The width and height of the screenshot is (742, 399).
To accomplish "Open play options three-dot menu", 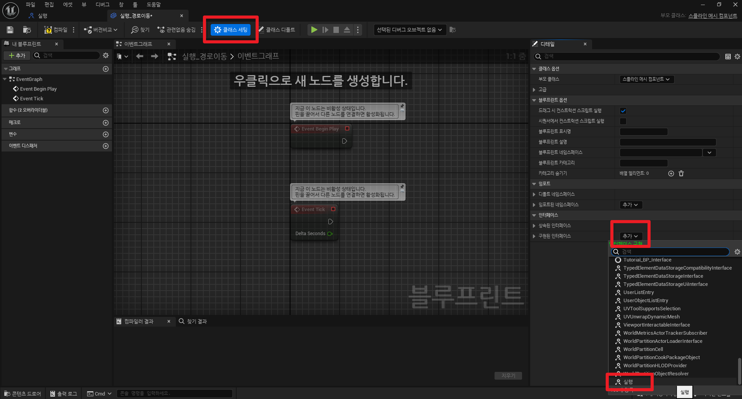I will 358,30.
